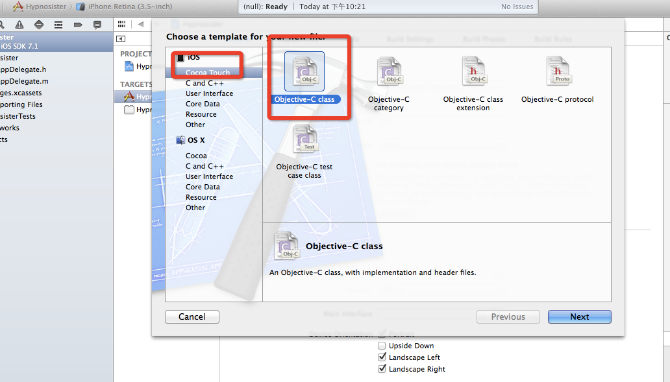
Task: Open the debug navigator icon
Action: click(x=58, y=25)
